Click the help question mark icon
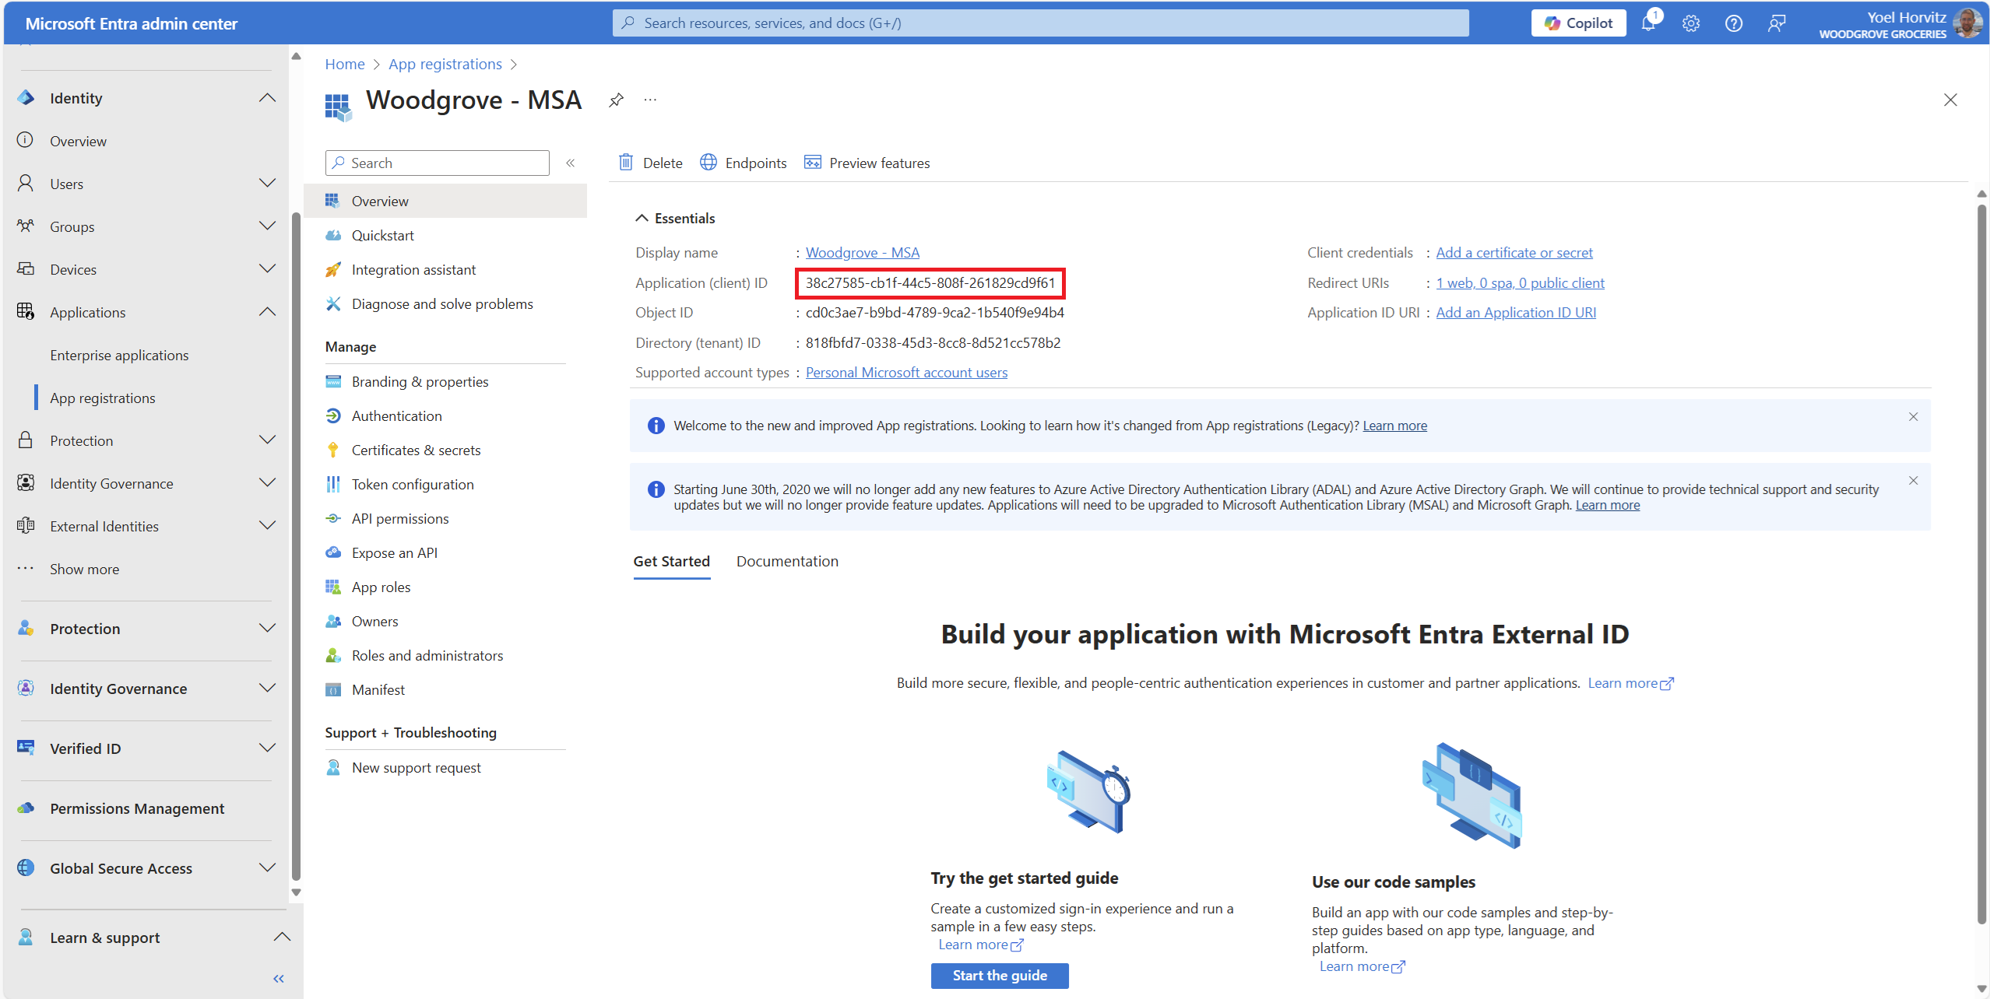The image size is (1990, 999). click(1733, 23)
